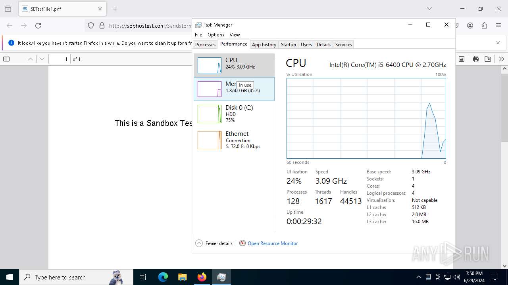Save the PDF with download icon
Screen dimensions: 508x285
[488, 59]
